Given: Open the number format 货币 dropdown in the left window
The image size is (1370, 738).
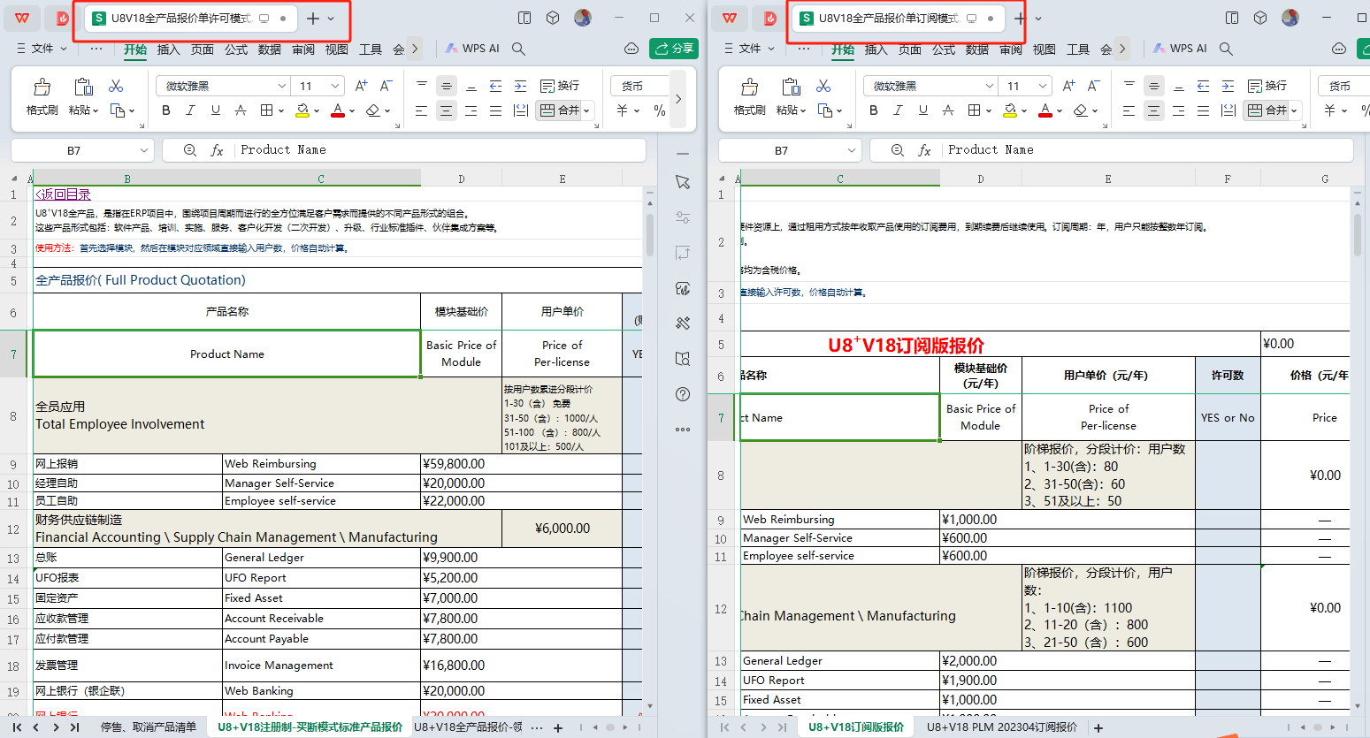Looking at the screenshot, I should (632, 86).
